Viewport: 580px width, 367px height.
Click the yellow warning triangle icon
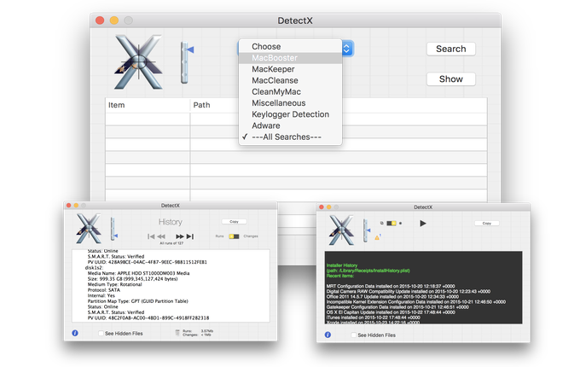click(x=378, y=237)
